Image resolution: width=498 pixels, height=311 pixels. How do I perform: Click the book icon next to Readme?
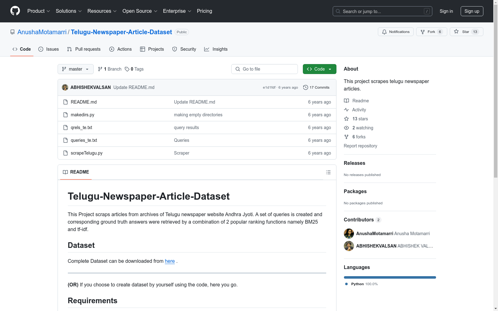coord(346,101)
